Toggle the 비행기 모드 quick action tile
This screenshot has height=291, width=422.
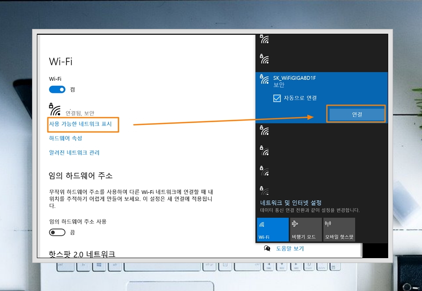pos(306,230)
